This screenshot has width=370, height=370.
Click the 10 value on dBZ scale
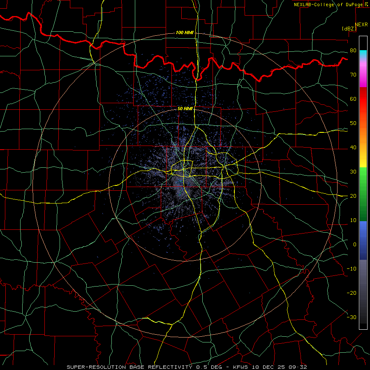click(353, 220)
